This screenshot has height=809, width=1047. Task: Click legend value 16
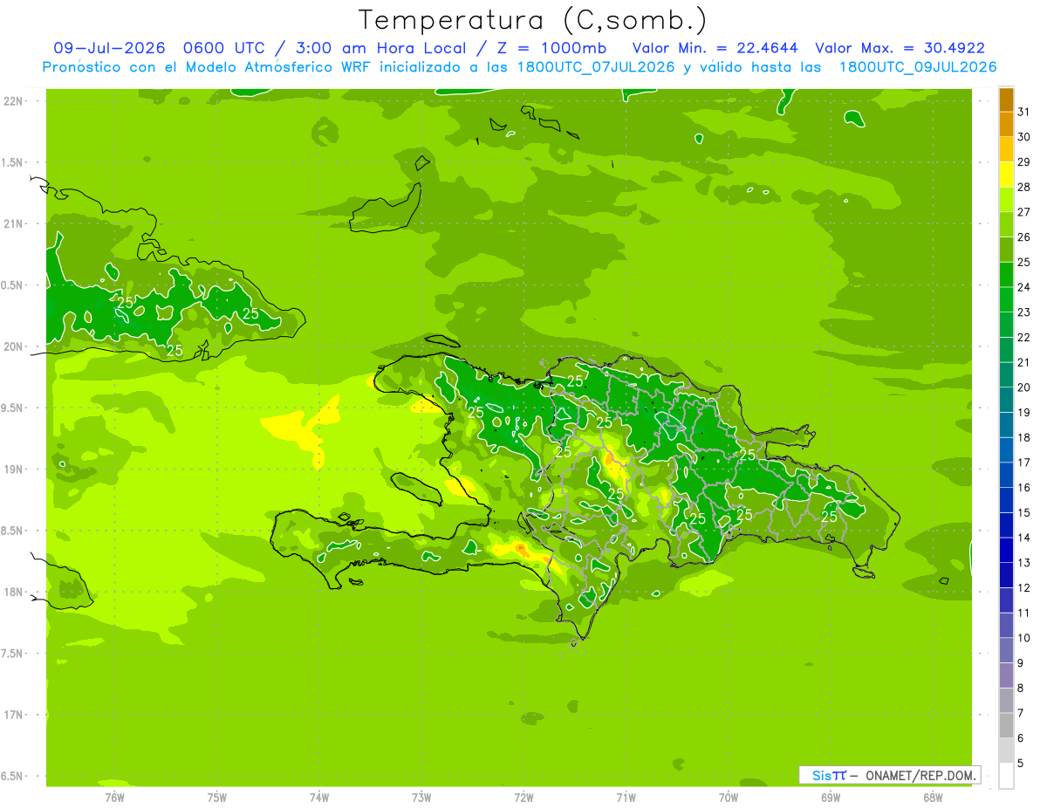coord(1024,488)
